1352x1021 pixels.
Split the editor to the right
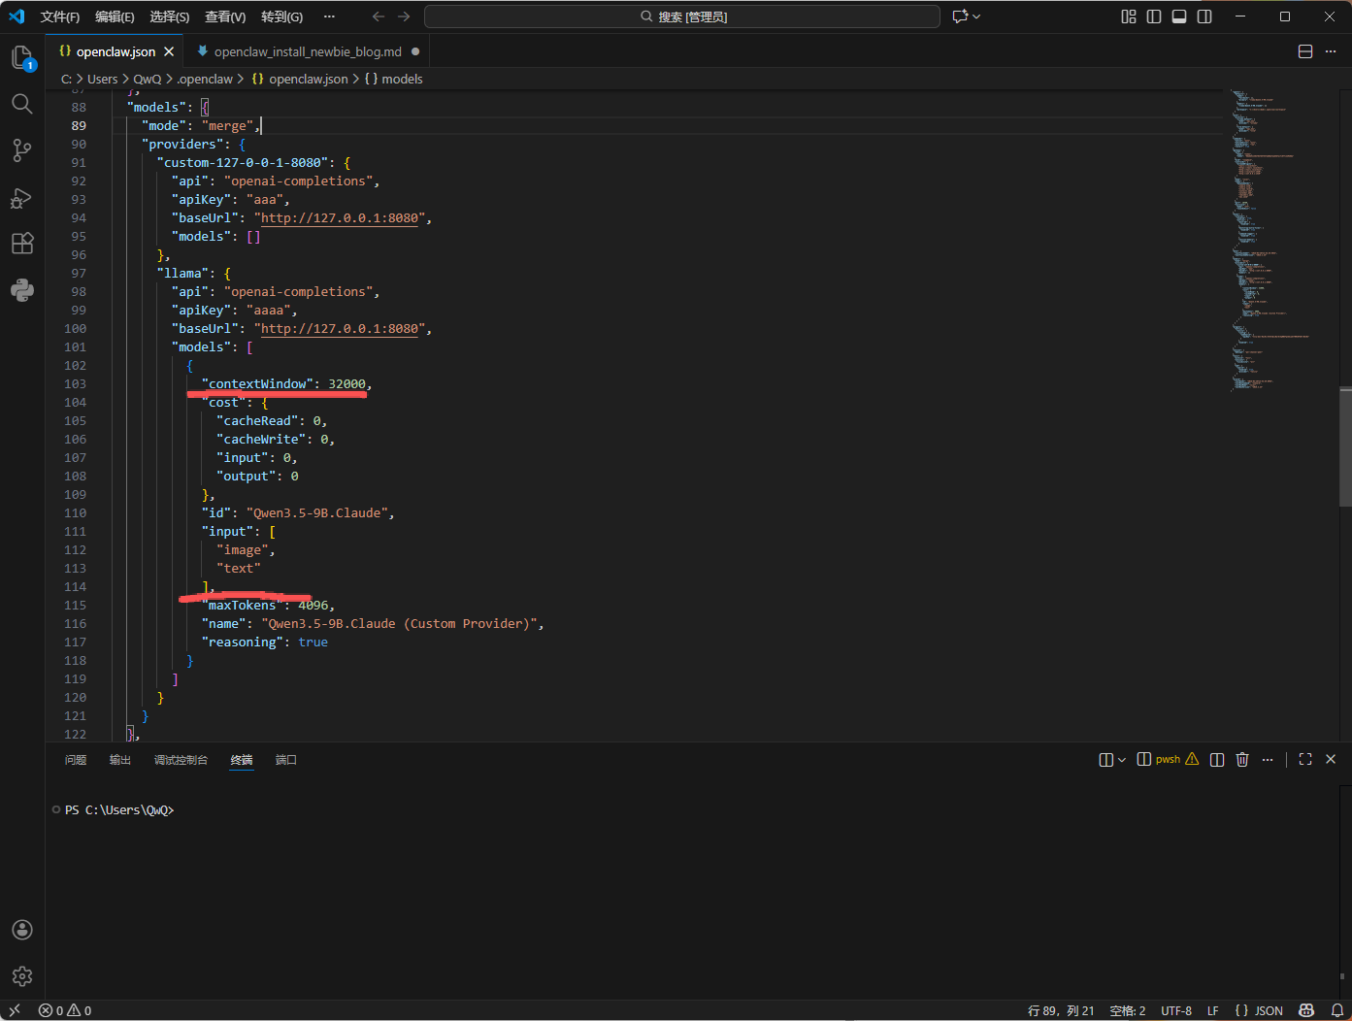pyautogui.click(x=1305, y=51)
